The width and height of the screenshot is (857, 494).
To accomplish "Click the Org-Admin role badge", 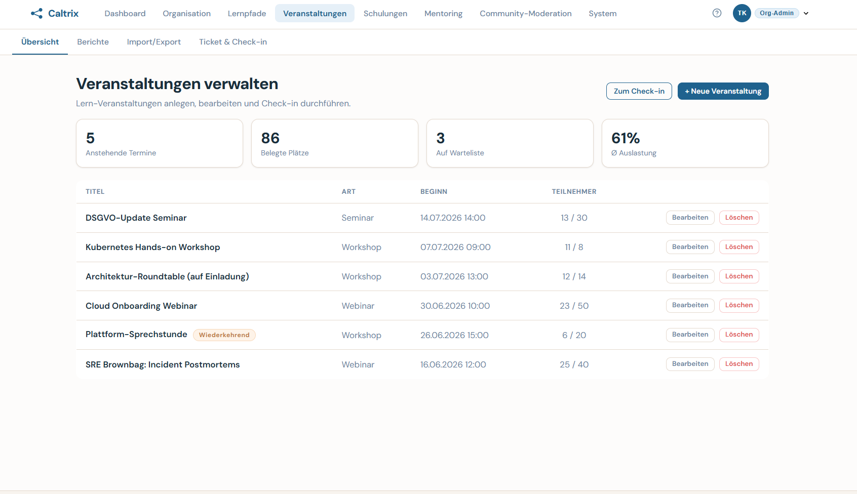I will 776,13.
